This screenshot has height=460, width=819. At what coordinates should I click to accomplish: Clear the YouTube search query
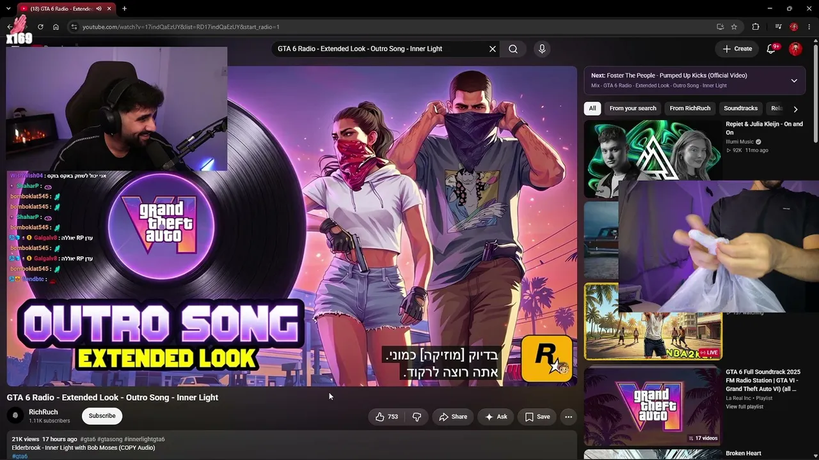(493, 49)
